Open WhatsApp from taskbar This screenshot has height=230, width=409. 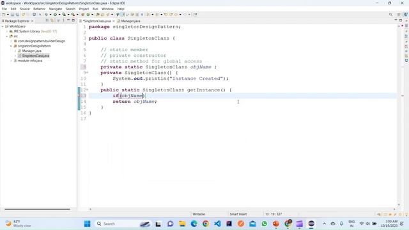pos(264,224)
